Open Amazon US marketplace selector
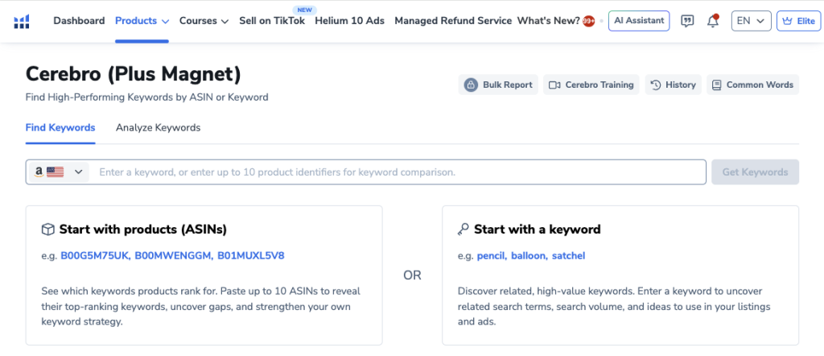824x356 pixels. (x=60, y=172)
